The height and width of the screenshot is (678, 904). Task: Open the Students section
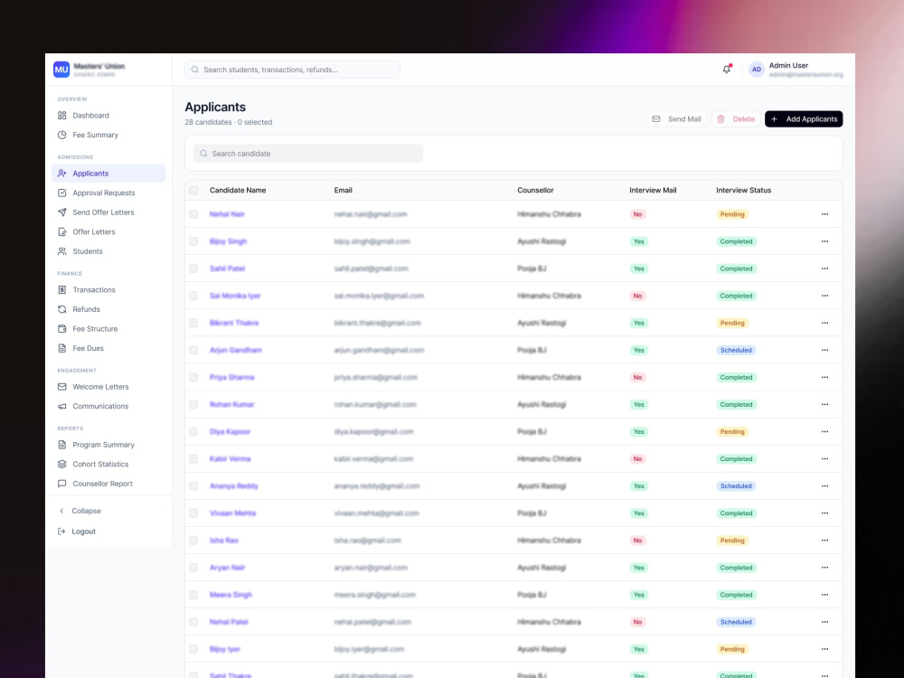pos(108,251)
